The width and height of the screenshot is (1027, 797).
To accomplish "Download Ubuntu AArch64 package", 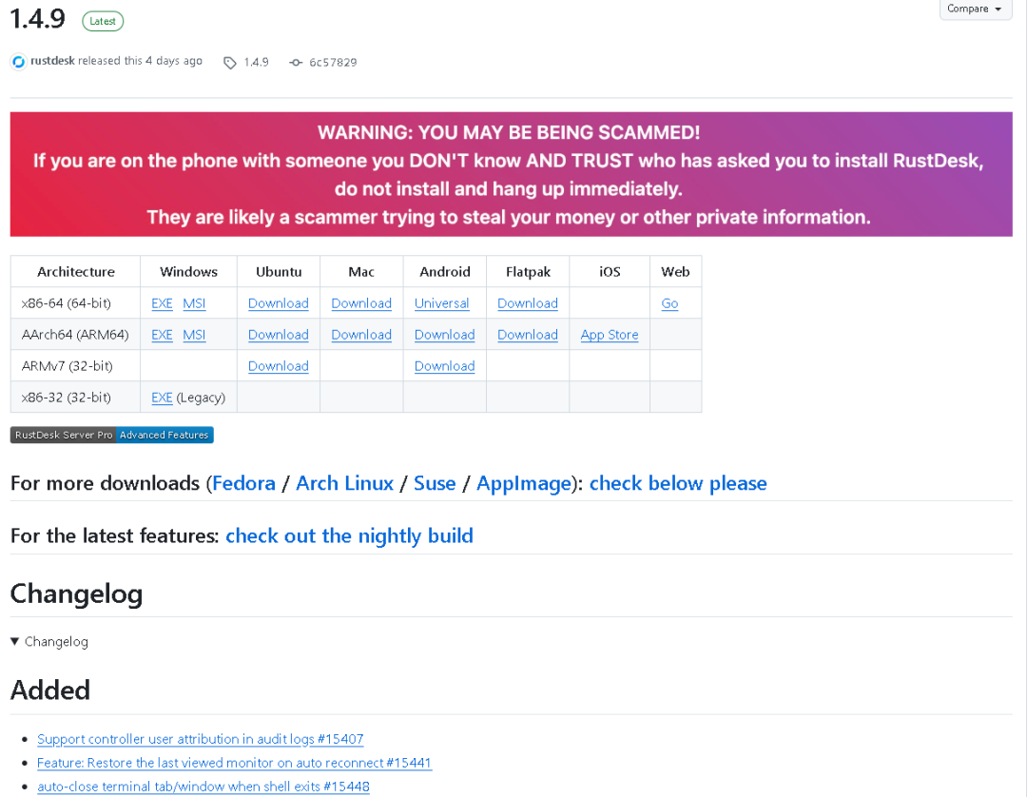I will click(x=279, y=335).
